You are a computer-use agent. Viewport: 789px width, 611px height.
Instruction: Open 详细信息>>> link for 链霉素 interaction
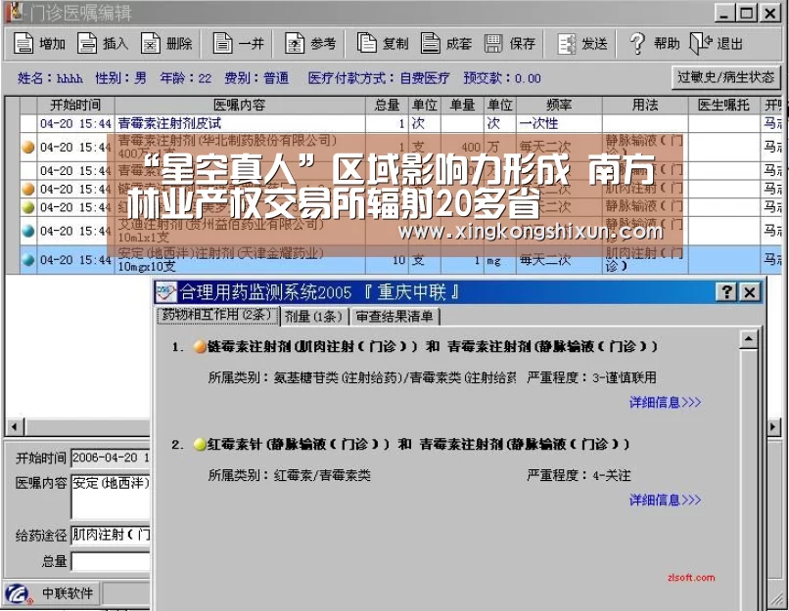coord(665,402)
